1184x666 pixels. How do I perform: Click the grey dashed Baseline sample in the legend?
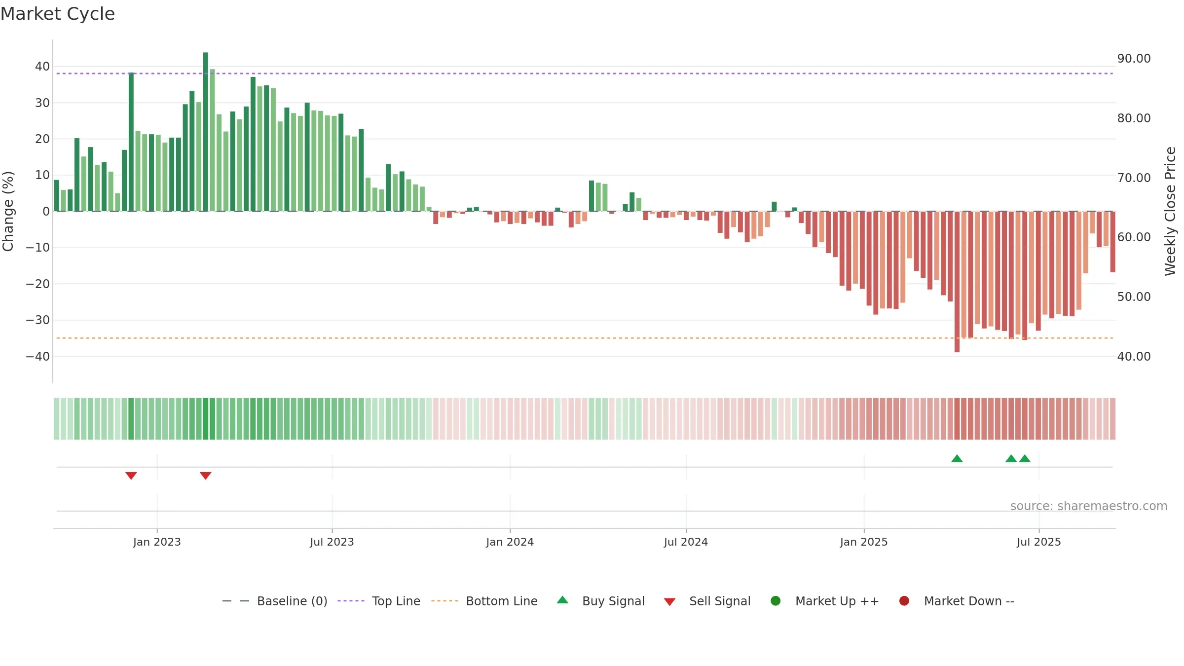[236, 601]
